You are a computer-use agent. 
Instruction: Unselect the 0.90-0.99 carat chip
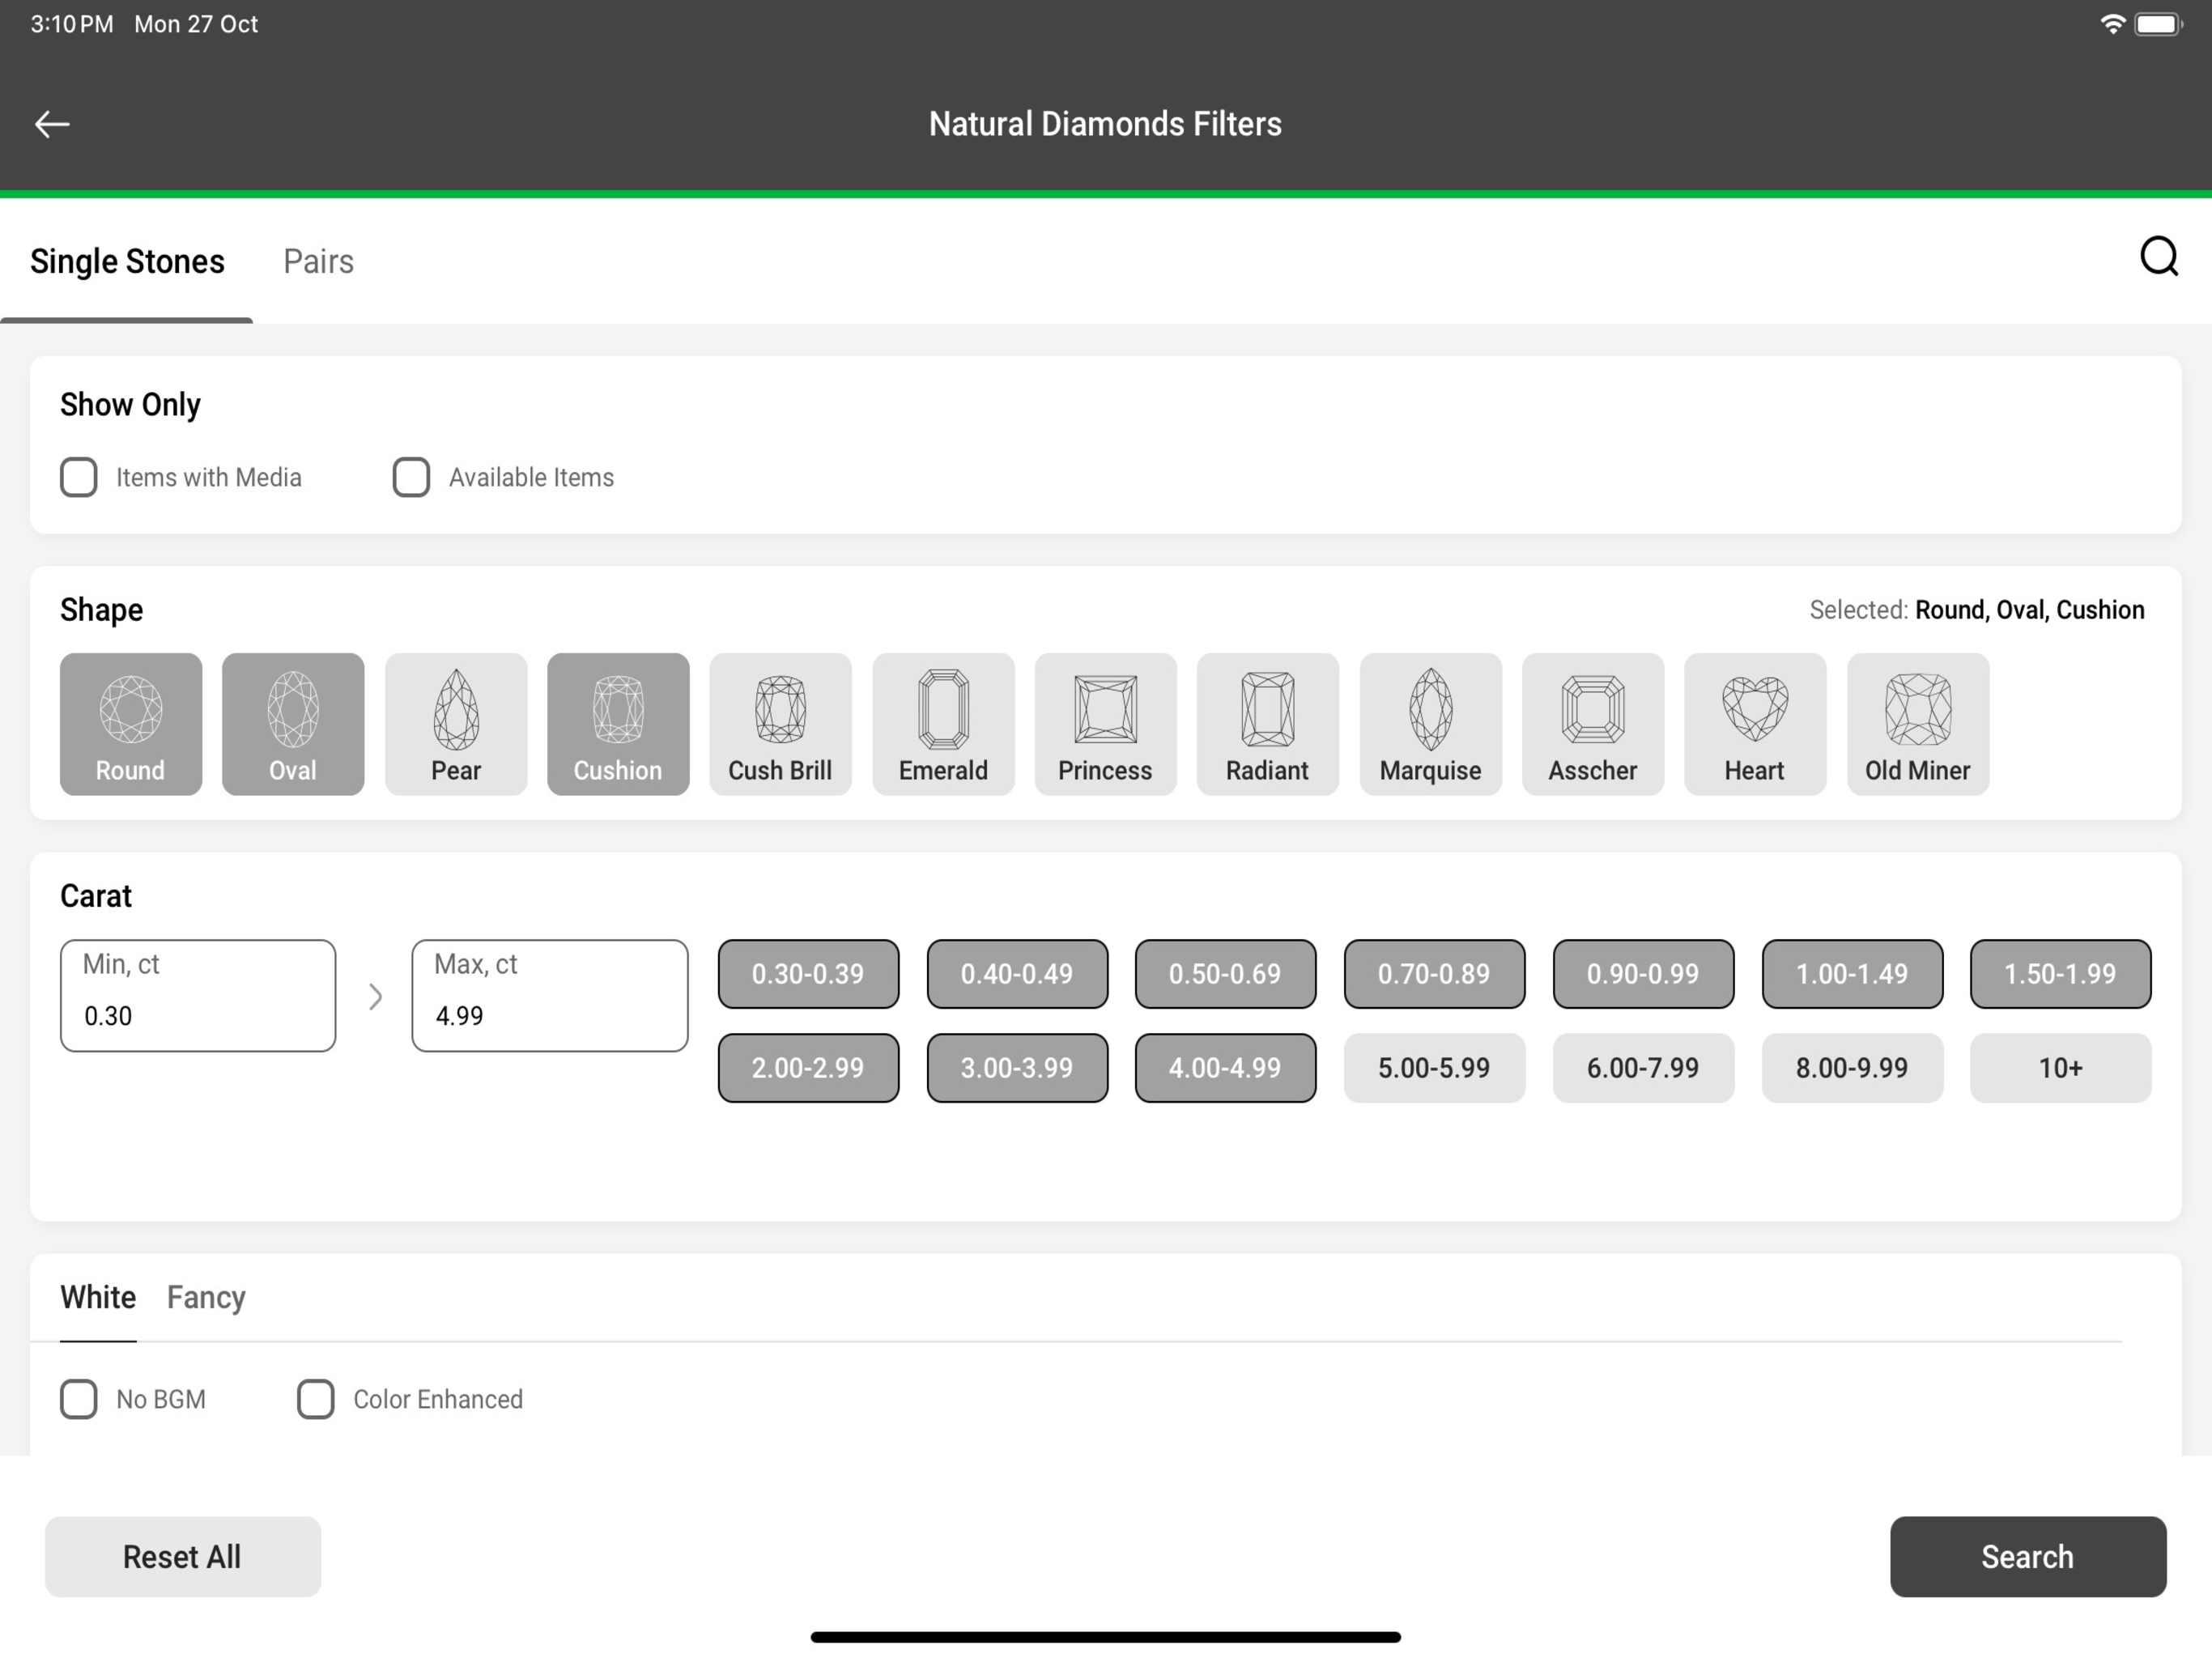(1643, 974)
